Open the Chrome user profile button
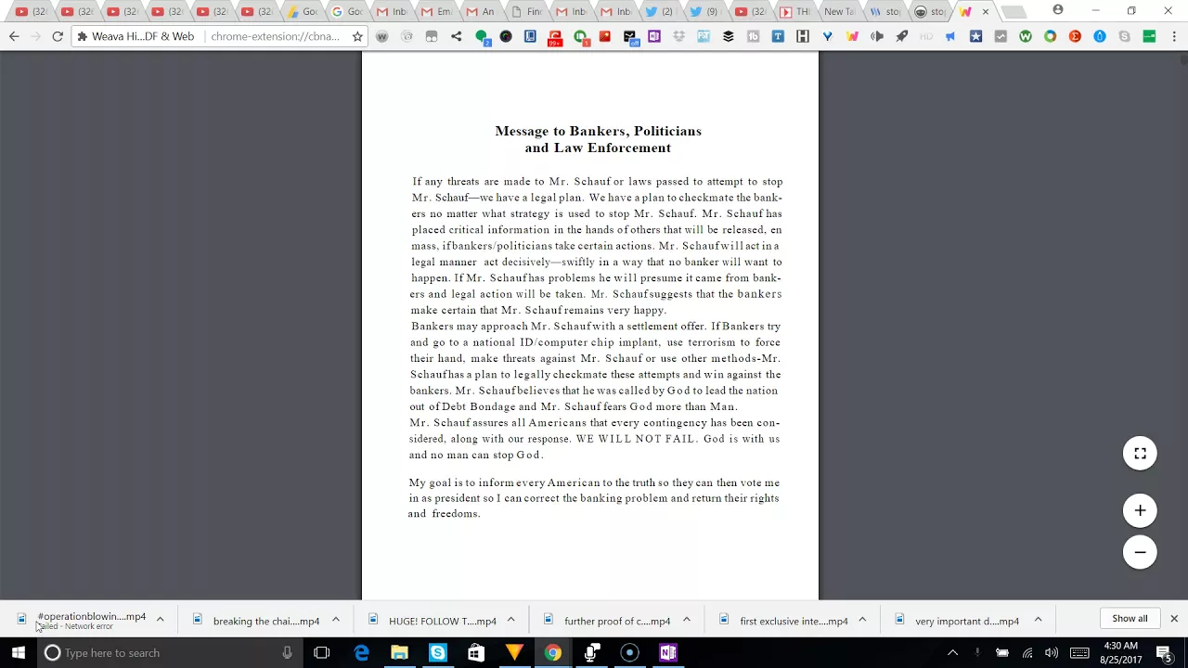 [x=1058, y=10]
